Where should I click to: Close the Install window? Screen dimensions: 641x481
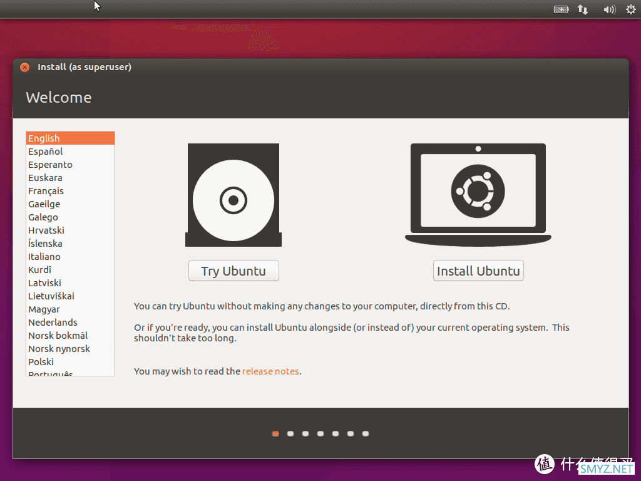point(24,67)
